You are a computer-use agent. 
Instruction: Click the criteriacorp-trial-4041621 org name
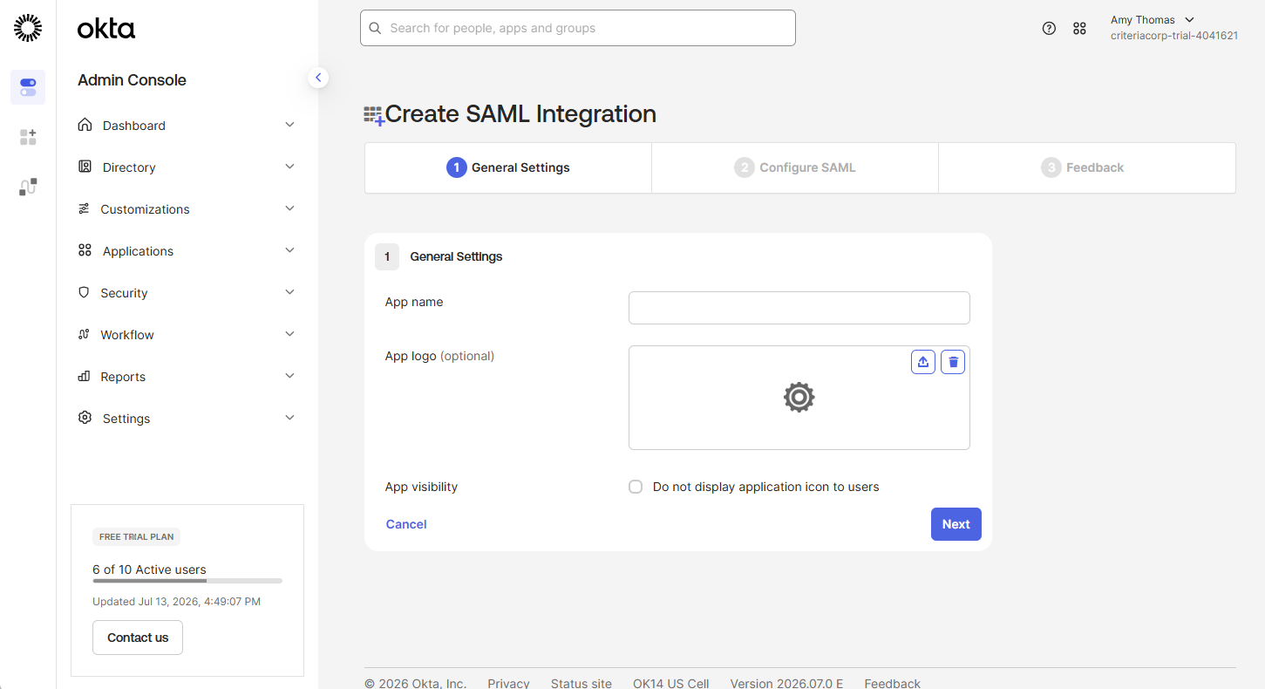pyautogui.click(x=1174, y=36)
